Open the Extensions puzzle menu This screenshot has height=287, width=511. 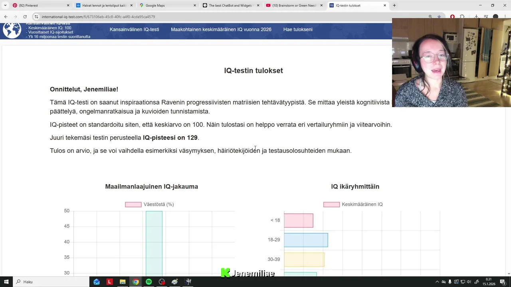[462, 17]
